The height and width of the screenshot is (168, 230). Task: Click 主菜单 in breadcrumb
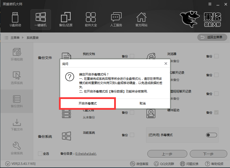[x=15, y=38]
